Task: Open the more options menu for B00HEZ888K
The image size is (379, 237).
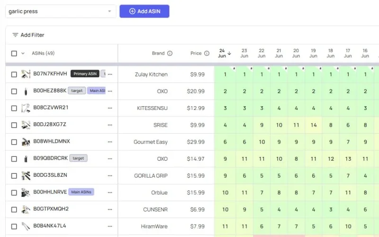Action: [x=110, y=91]
